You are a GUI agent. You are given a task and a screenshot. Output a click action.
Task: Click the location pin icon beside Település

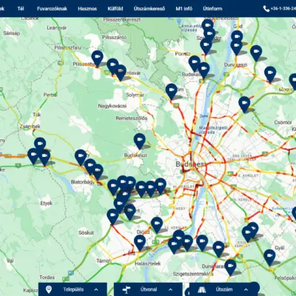[49, 289]
